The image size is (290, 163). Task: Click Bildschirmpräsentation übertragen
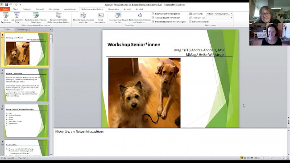click(36, 18)
